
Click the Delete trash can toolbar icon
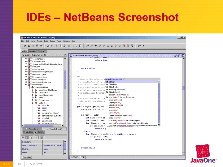[x=60, y=46]
